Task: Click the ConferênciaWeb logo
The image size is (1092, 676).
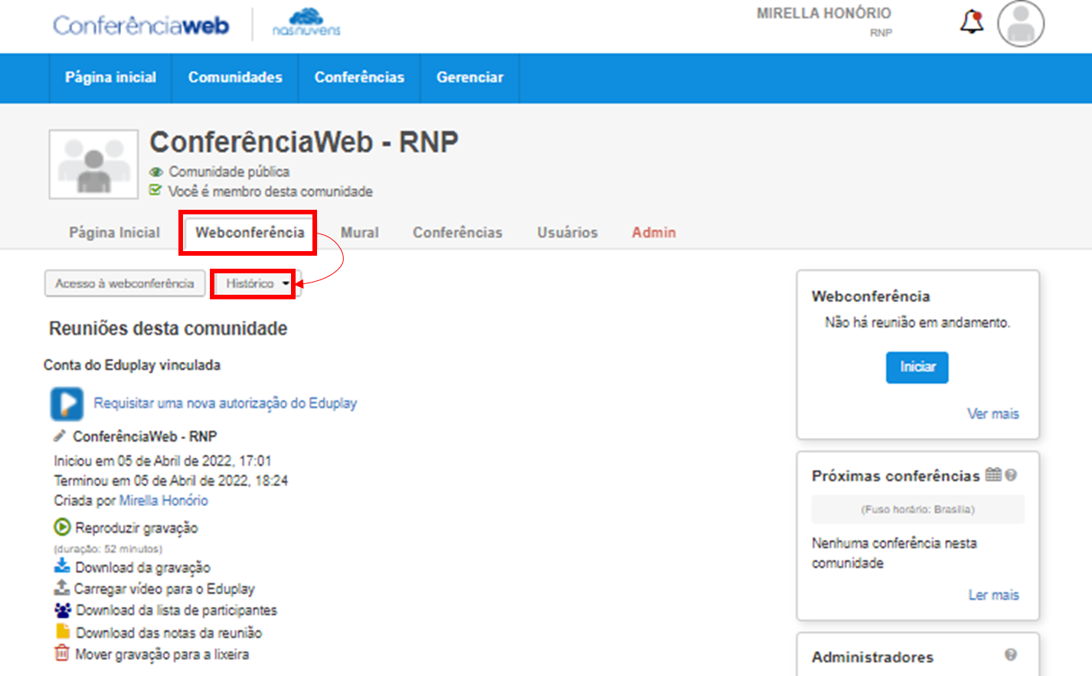Action: [x=141, y=25]
